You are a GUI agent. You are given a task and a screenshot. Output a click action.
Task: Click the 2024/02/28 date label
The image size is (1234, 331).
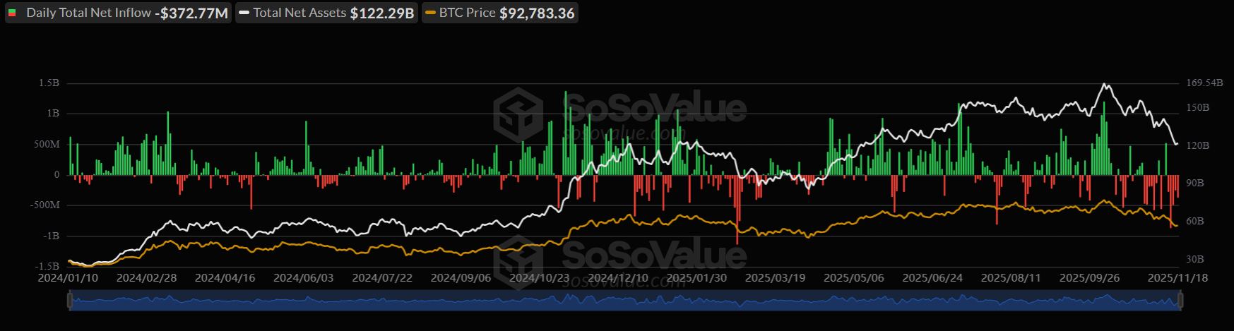(146, 278)
